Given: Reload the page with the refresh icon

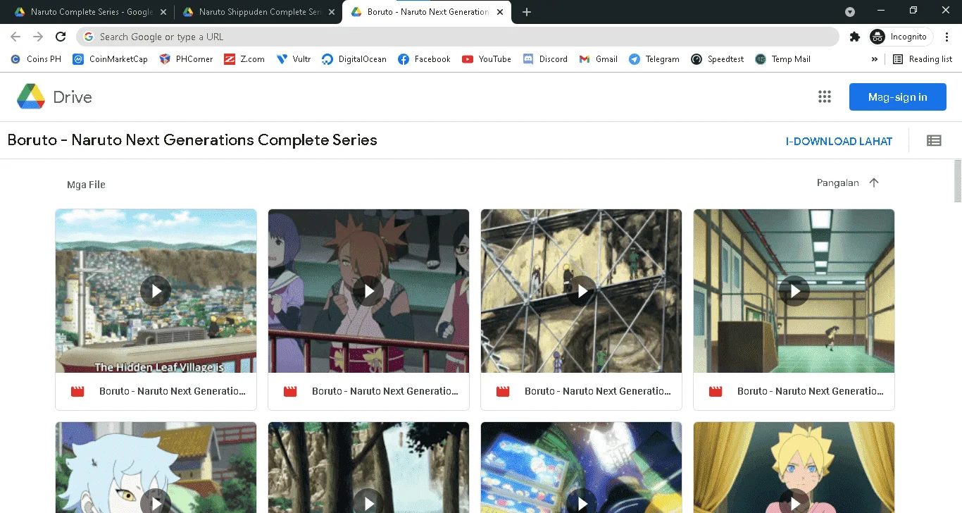Looking at the screenshot, I should 61,37.
